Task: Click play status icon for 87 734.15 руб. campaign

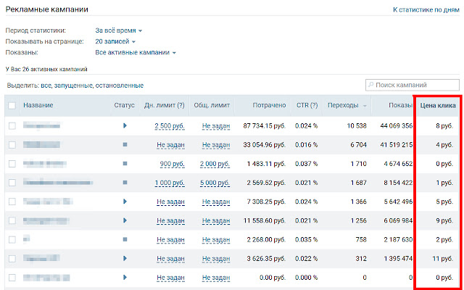Action: [125, 125]
